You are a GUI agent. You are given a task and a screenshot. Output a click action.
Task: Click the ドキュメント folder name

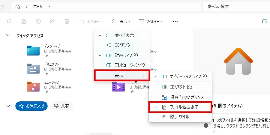tap(52, 64)
